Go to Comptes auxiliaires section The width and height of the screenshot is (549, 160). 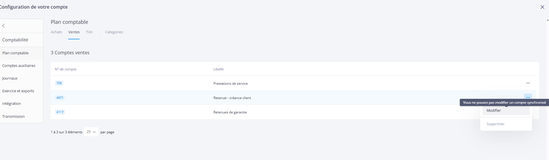(x=19, y=66)
